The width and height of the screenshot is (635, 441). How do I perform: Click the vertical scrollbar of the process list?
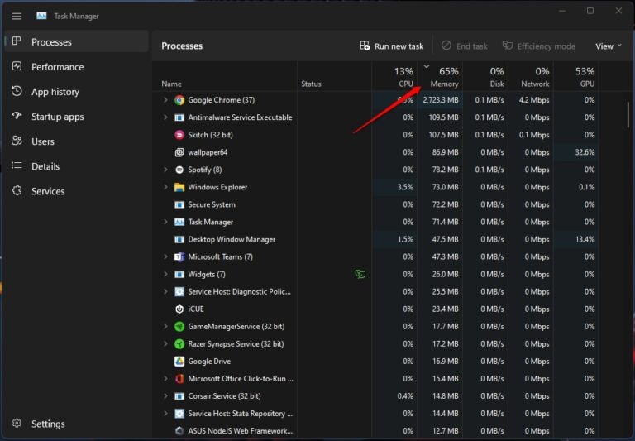pyautogui.click(x=628, y=112)
